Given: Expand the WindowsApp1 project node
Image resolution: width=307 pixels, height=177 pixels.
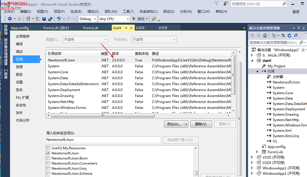Looking at the screenshot, I should click(x=252, y=168).
